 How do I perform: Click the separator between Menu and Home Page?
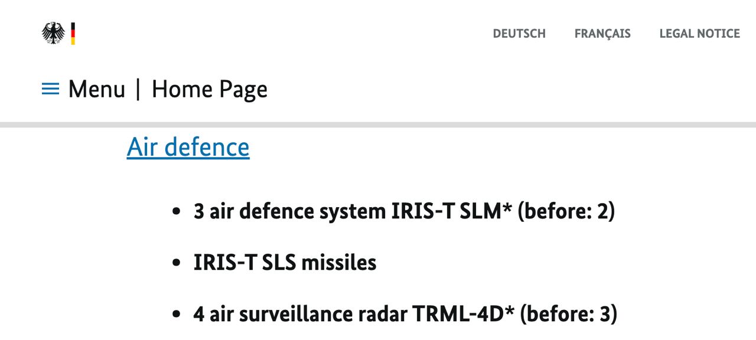pyautogui.click(x=138, y=89)
